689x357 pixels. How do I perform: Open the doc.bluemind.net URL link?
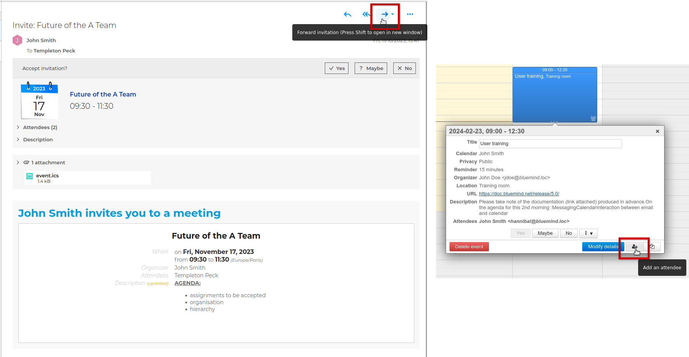519,194
